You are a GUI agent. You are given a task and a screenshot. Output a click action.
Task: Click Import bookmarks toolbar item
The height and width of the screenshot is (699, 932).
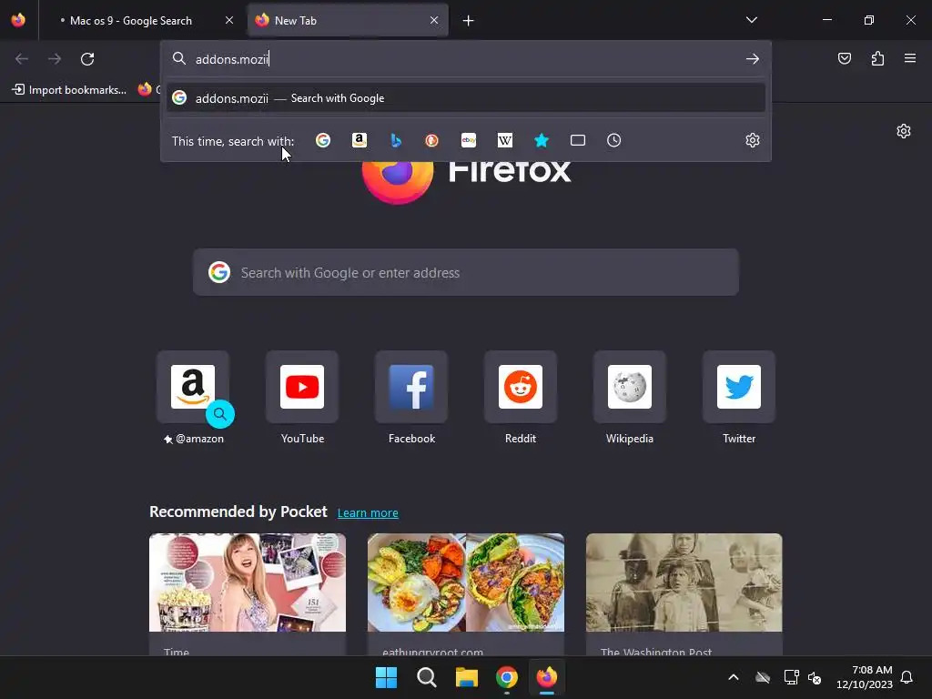coord(69,90)
